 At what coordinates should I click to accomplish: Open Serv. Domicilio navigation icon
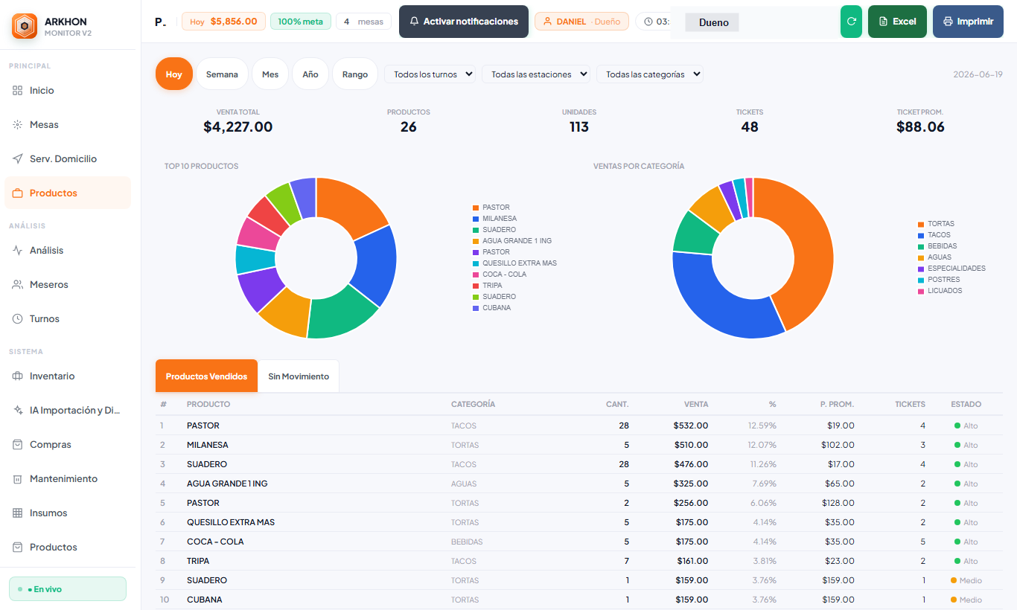18,158
